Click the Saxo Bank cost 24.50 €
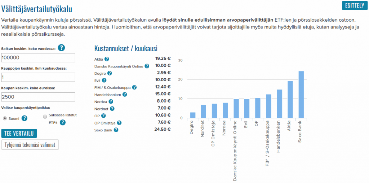 point(163,130)
